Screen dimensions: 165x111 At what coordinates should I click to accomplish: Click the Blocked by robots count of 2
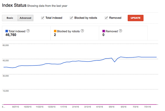click(x=55, y=35)
